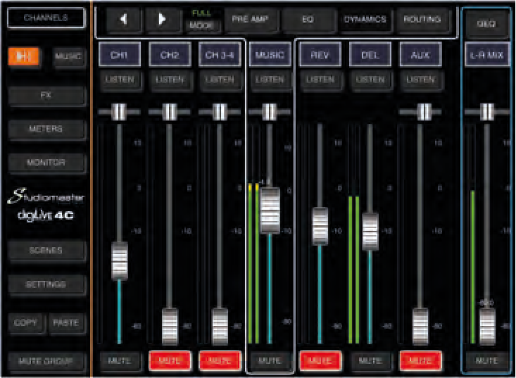Click the CH2 fader handle
This screenshot has width=516, height=378.
pos(170,327)
